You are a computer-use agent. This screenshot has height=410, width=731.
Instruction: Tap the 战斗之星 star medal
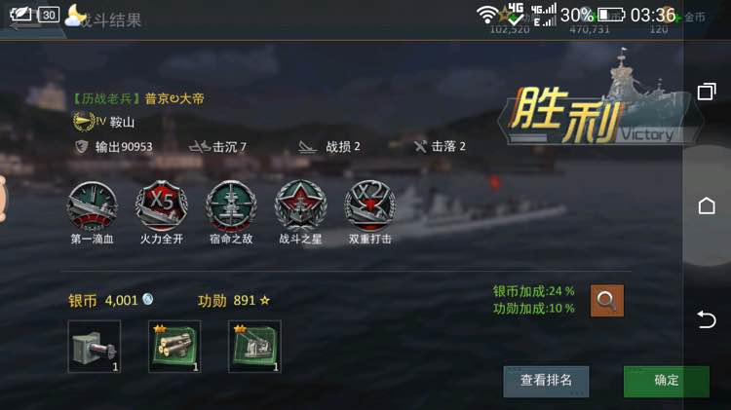[x=301, y=205]
